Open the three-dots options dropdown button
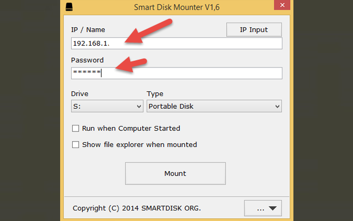 tap(263, 208)
